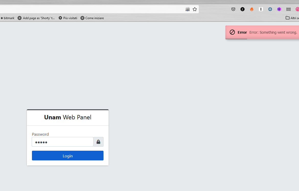Open the orange flame extension
Viewport: 299px width, 191px height.
(x=251, y=9)
